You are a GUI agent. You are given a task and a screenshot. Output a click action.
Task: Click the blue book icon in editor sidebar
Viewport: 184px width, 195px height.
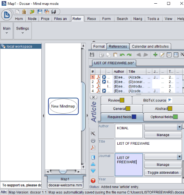tap(93, 157)
